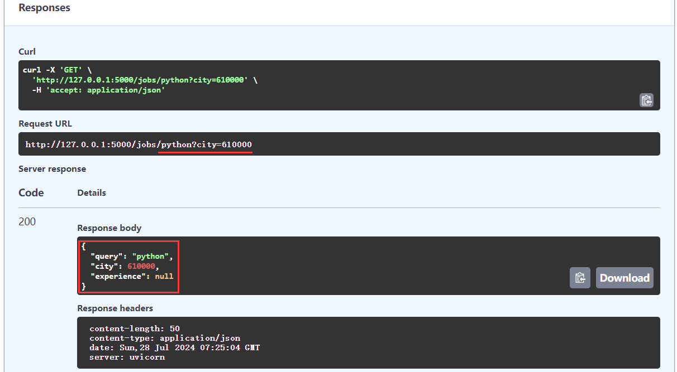Click the content-length header line
The image size is (677, 372).
134,328
